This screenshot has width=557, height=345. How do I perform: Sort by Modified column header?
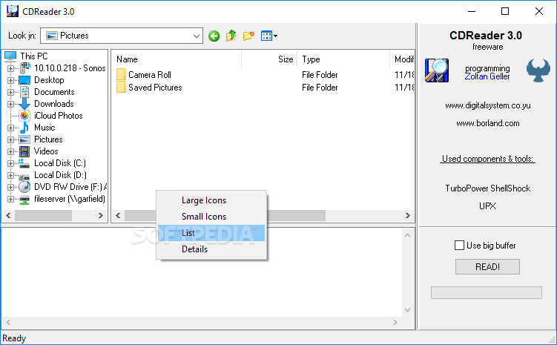point(403,59)
